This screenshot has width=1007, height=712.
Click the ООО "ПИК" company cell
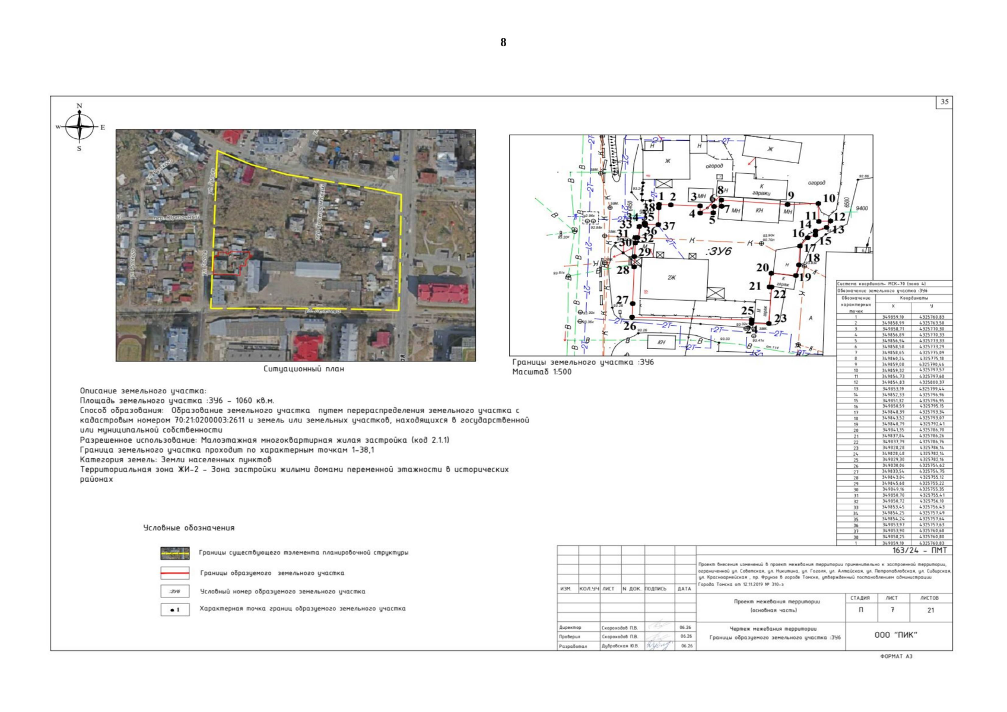pos(896,635)
